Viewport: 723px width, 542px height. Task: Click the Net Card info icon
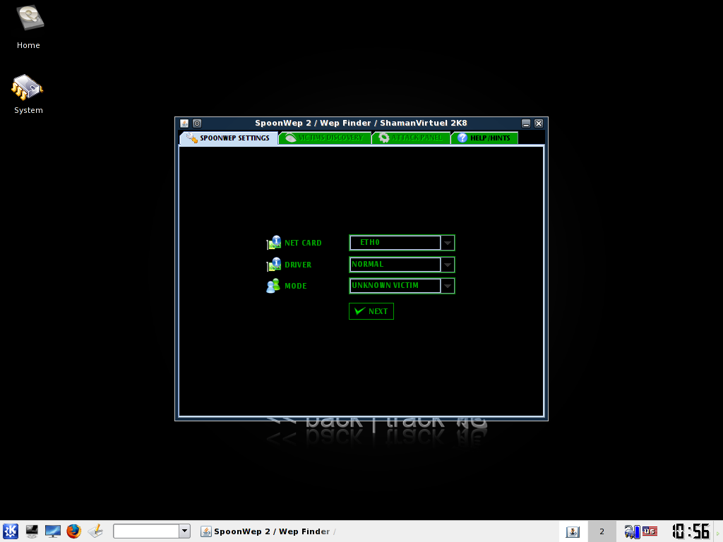tap(274, 243)
